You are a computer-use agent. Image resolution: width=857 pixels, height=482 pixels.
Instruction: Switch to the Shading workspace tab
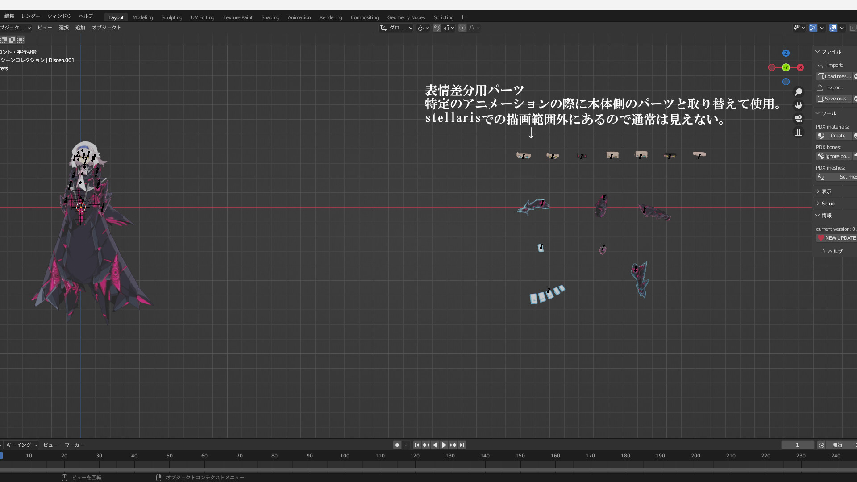(x=270, y=17)
